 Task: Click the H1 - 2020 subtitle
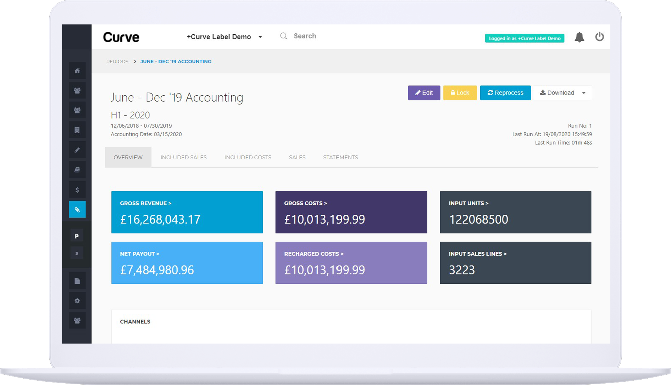tap(130, 115)
